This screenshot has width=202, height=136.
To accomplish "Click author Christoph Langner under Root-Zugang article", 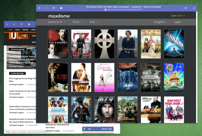I will click(x=17, y=85).
